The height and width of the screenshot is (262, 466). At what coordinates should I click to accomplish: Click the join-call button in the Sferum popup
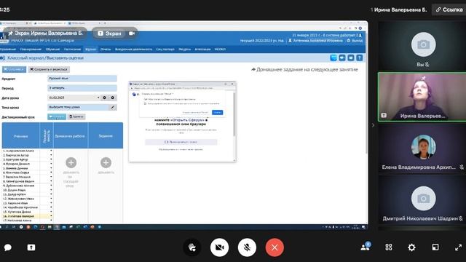(x=181, y=142)
